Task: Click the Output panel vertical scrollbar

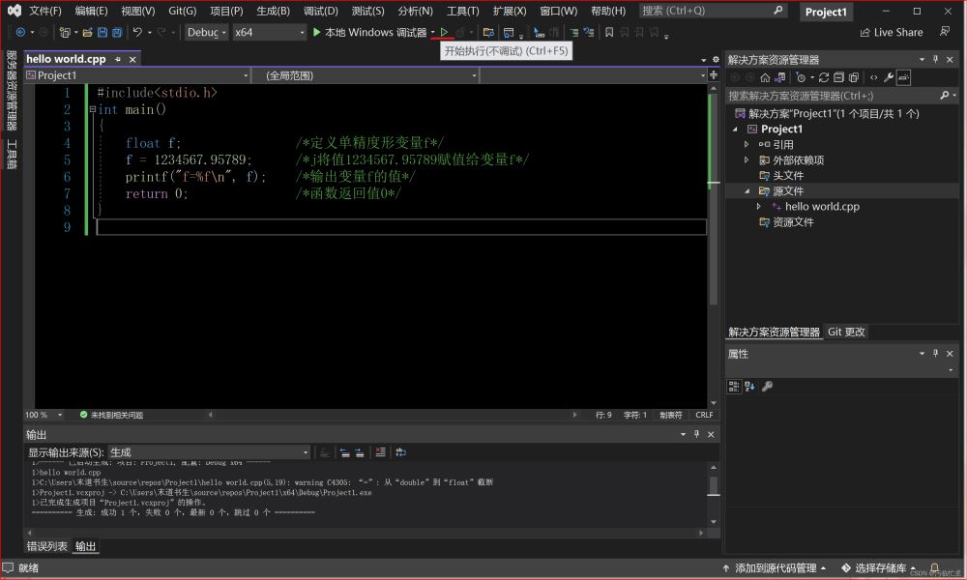Action: click(x=714, y=486)
